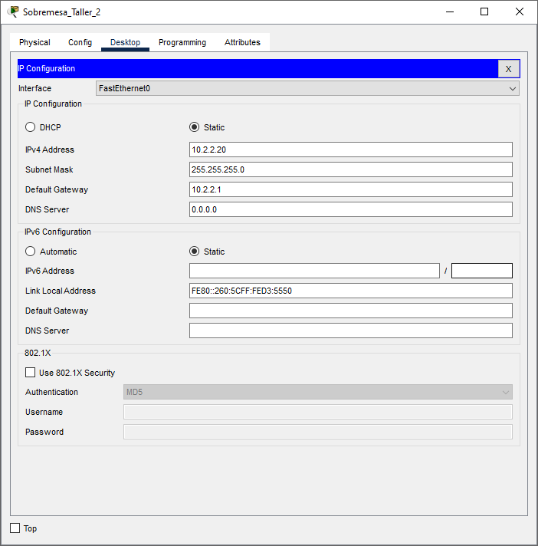Click the IPv4 Address field showing 10.2.2.20
This screenshot has height=546, width=538.
(x=350, y=150)
